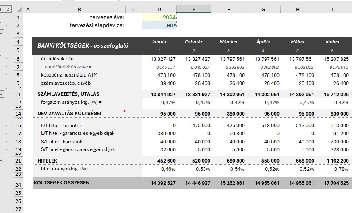Click the red comment indicator in row 14
This screenshot has width=352, height=213.
pyautogui.click(x=124, y=110)
